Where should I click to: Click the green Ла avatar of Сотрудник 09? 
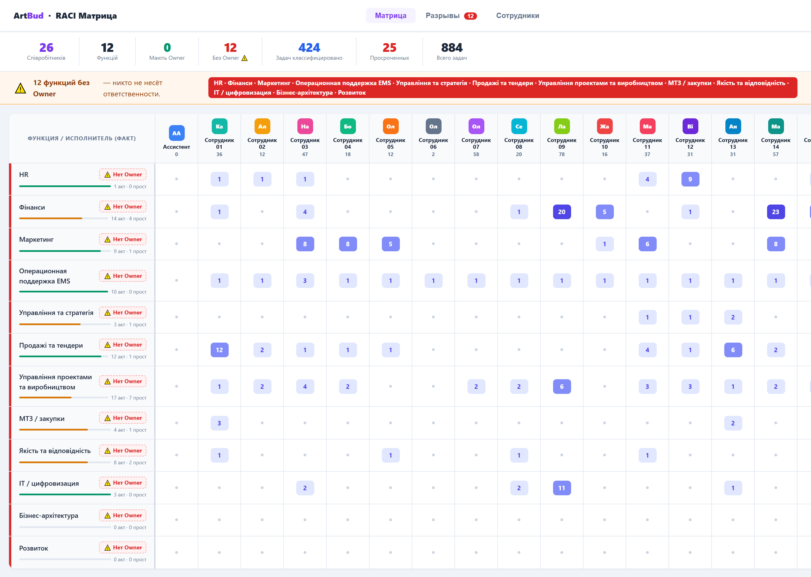tap(562, 127)
